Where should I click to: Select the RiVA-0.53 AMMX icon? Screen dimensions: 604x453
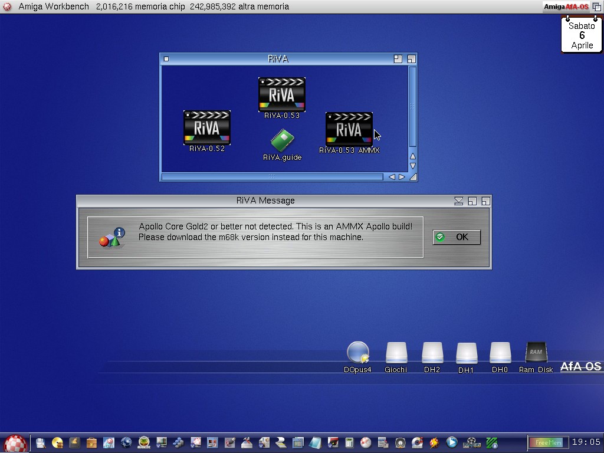(349, 129)
